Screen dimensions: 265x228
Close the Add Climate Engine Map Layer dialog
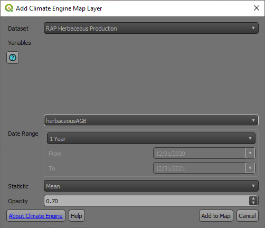[257, 8]
